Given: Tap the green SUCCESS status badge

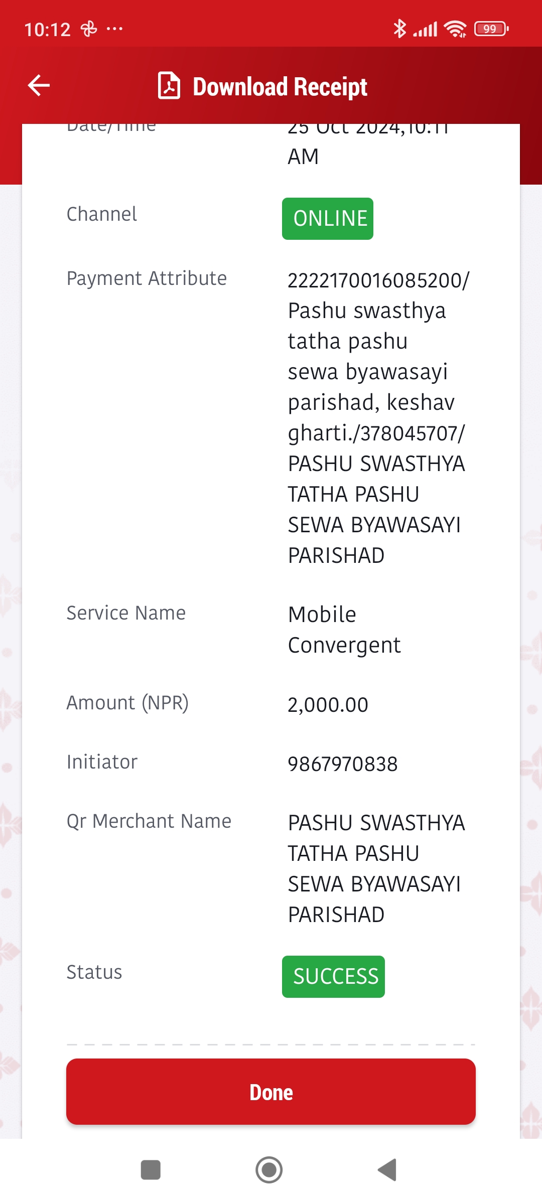Looking at the screenshot, I should (x=333, y=977).
